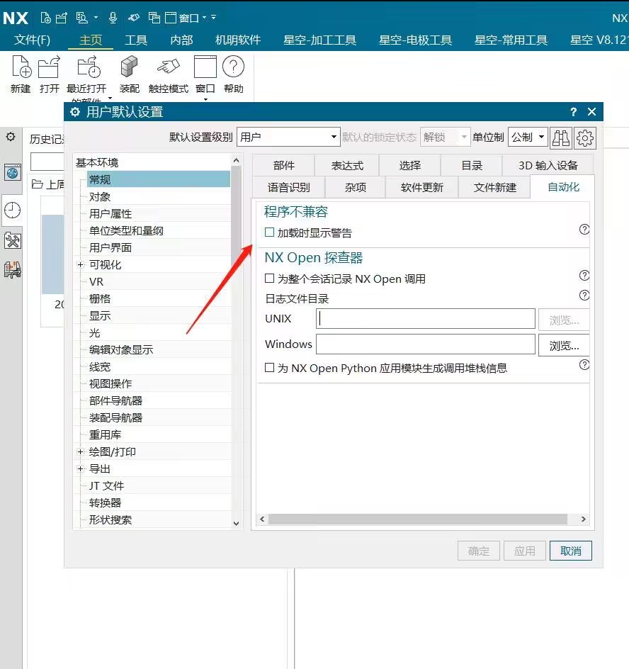Expand the 可视化 tree node

80,264
